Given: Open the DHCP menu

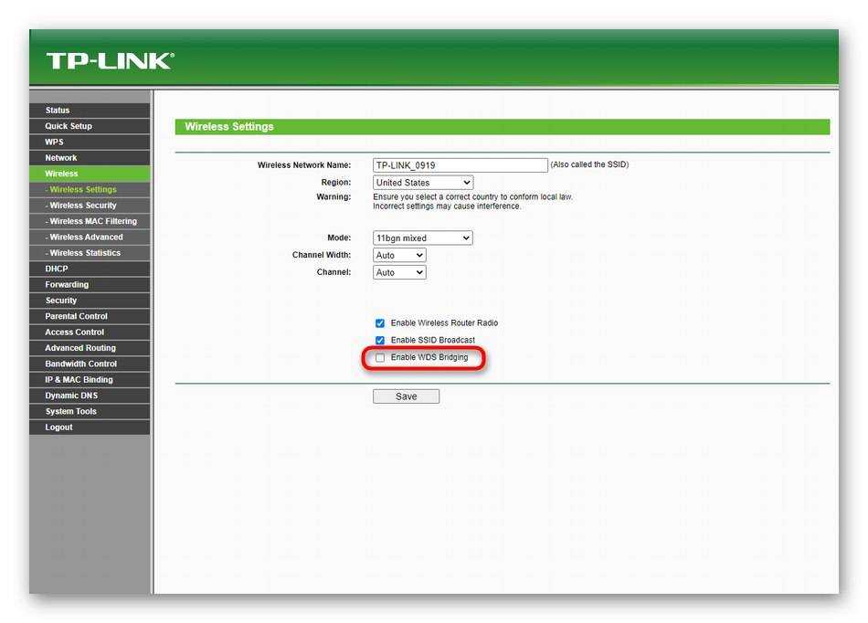Looking at the screenshot, I should [90, 269].
